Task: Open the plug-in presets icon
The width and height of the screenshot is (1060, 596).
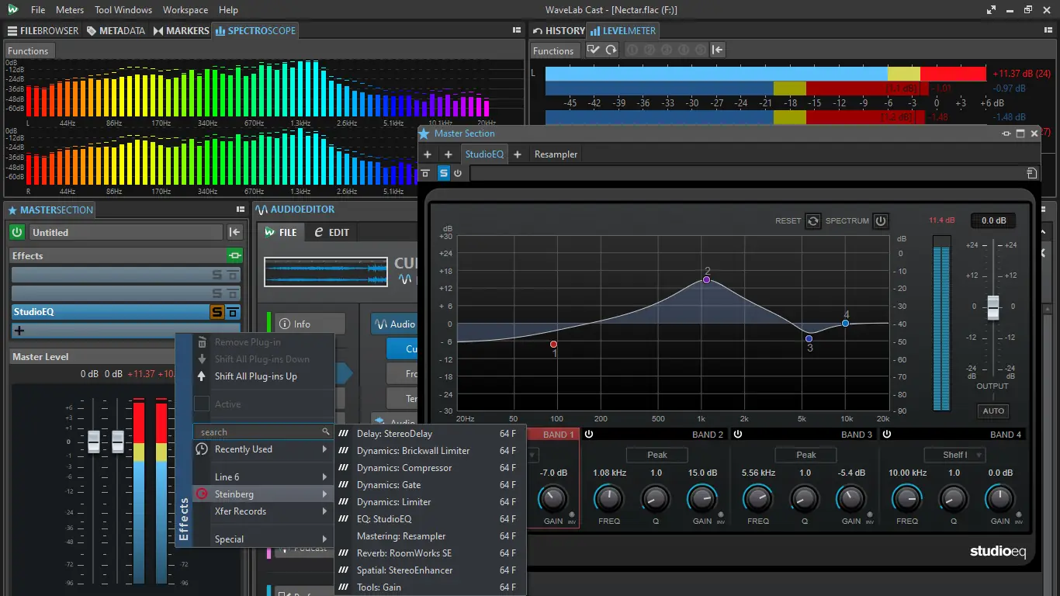Action: [1031, 173]
